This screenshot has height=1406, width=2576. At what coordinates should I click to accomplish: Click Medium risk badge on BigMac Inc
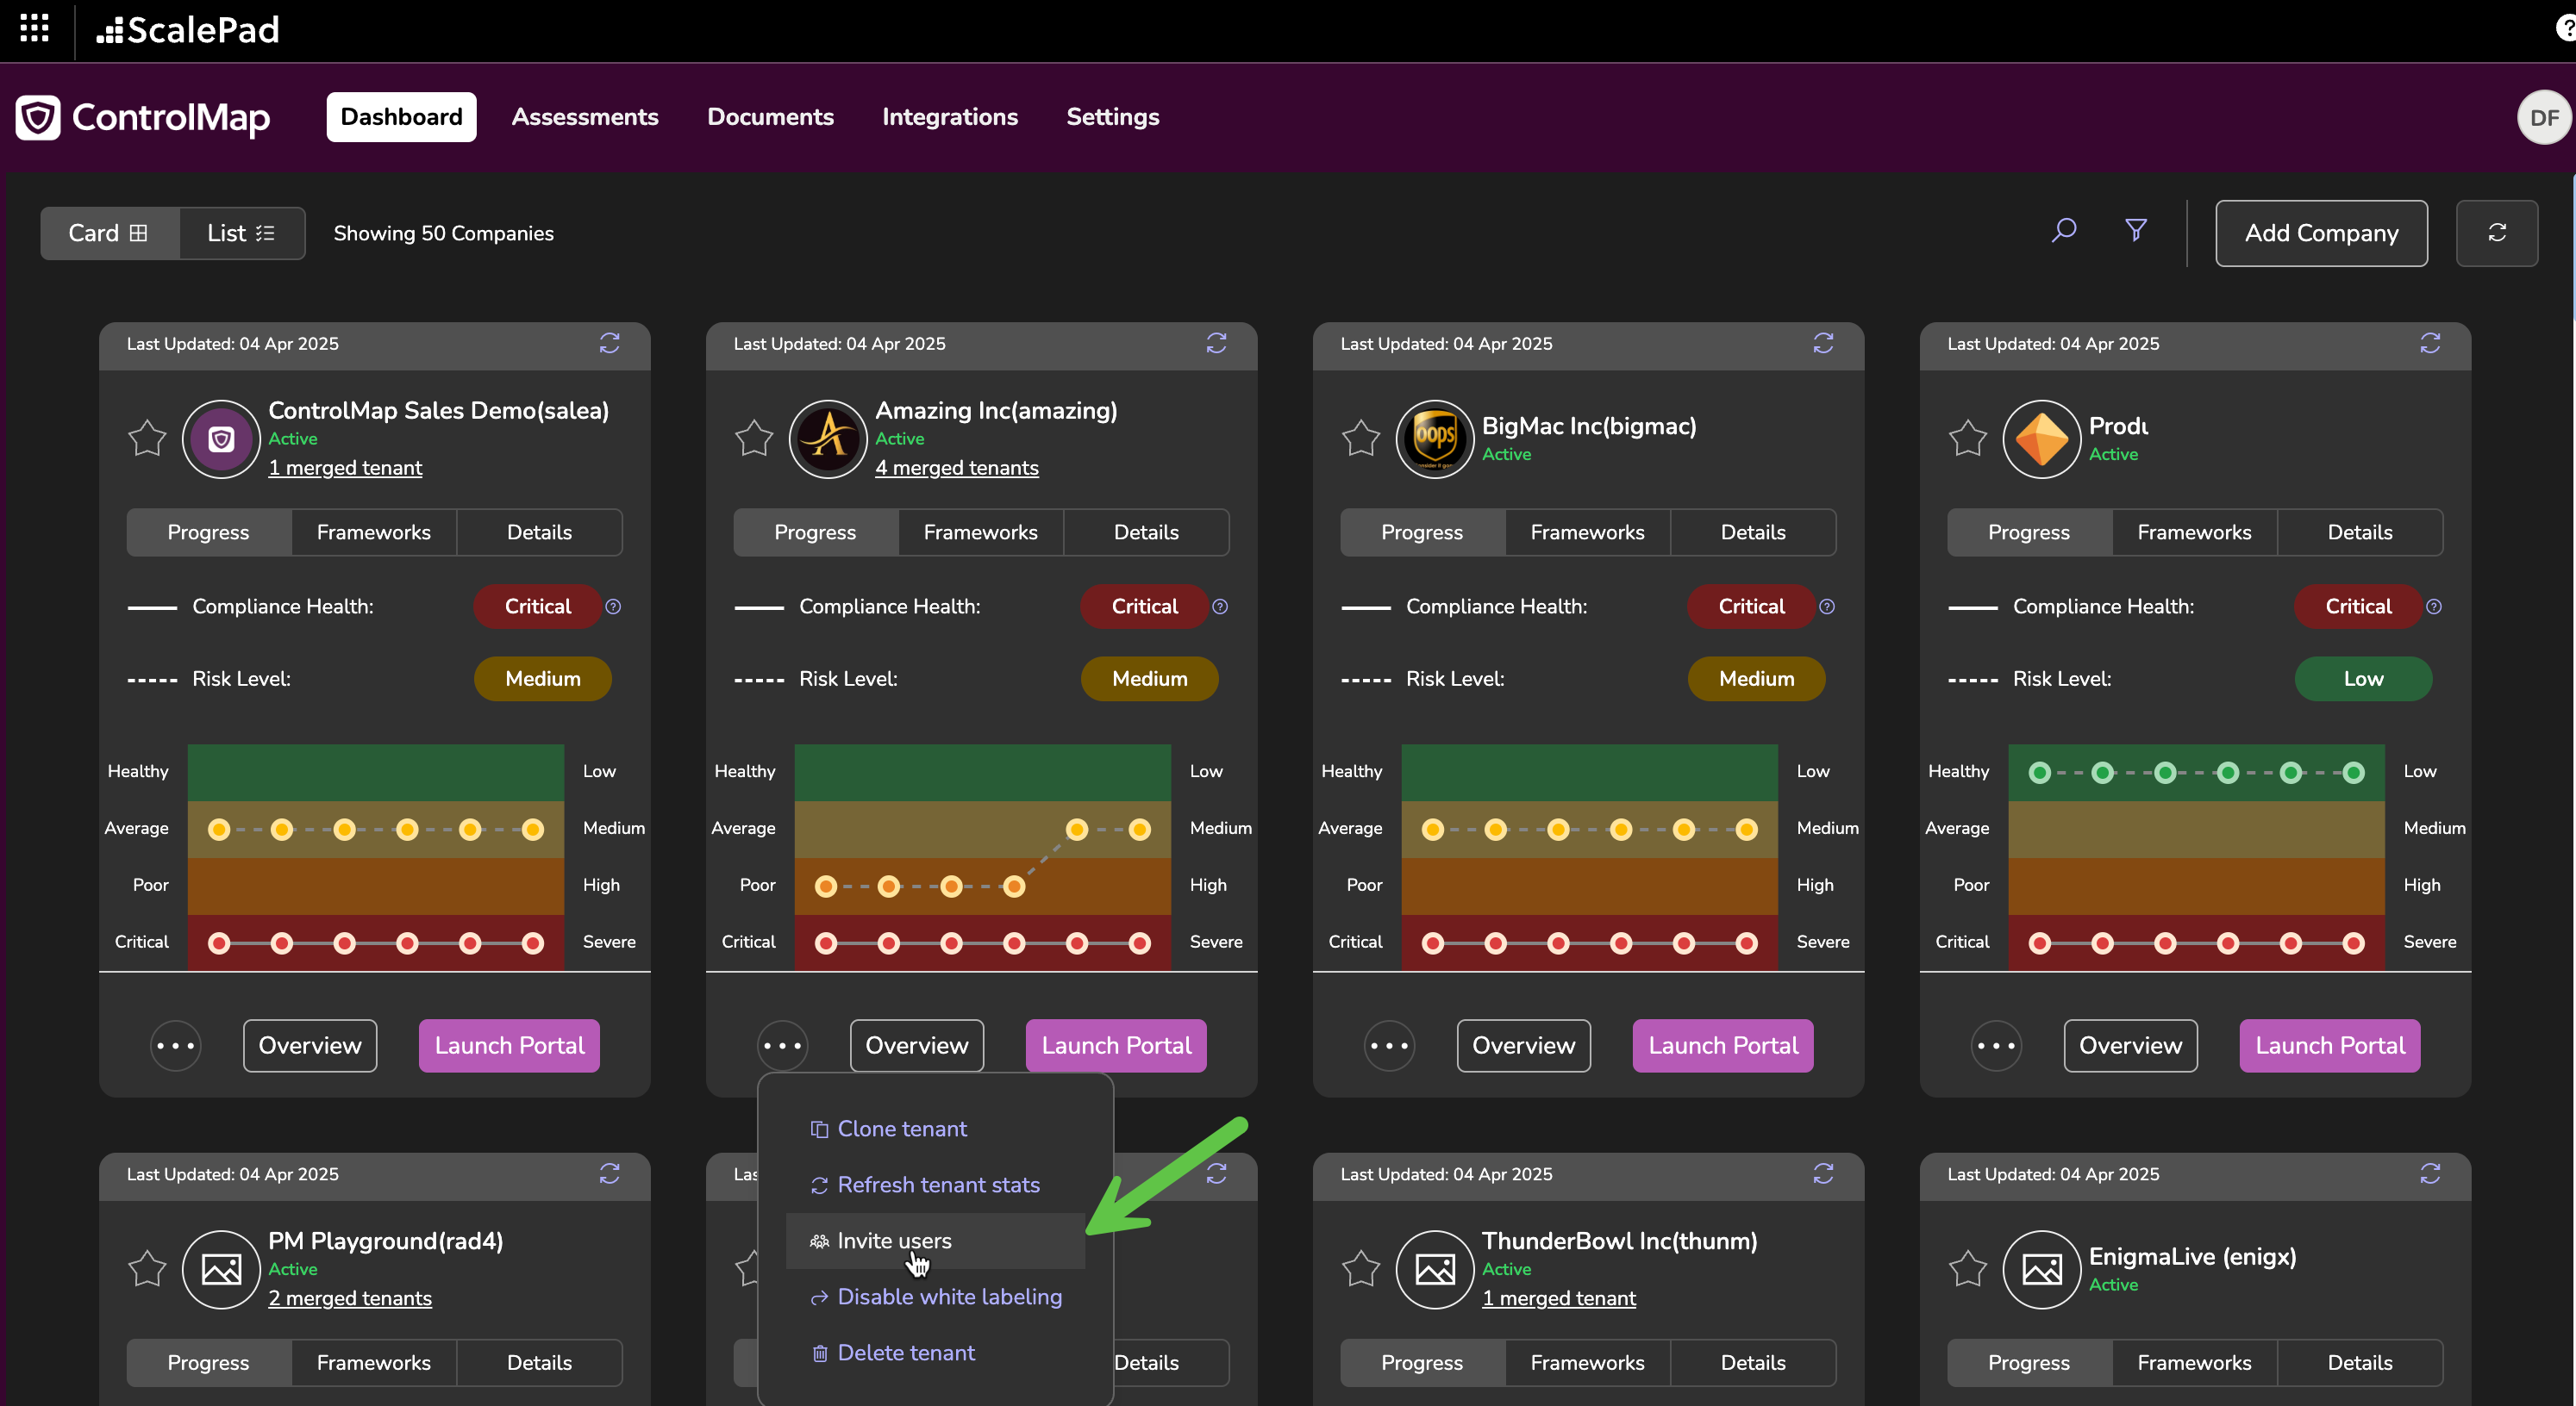[1757, 679]
